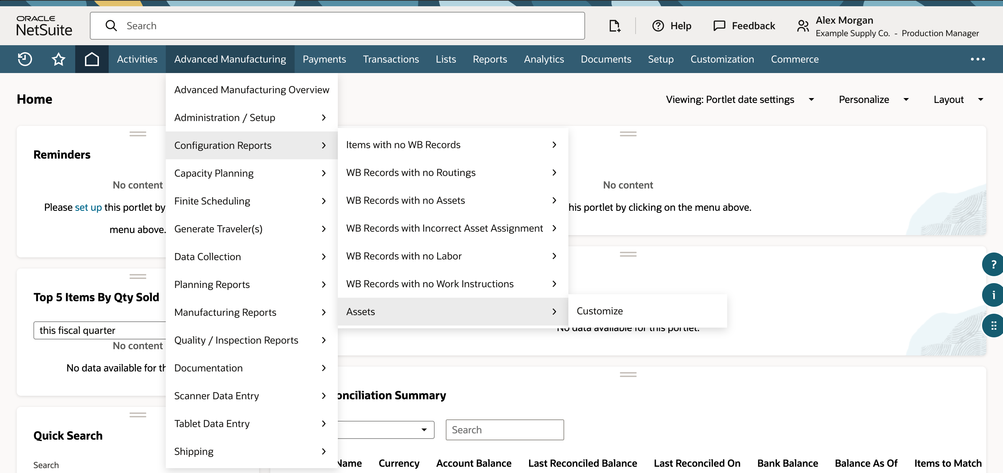Click the Alex Morgan user name
The image size is (1003, 473).
tap(844, 20)
